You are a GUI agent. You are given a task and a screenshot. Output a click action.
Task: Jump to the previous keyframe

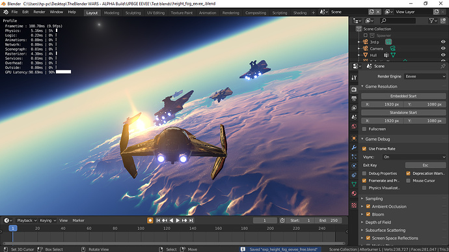[165, 221]
